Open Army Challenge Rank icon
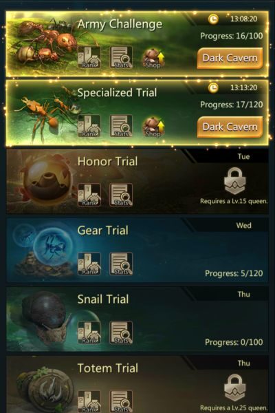The height and width of the screenshot is (413, 275). click(x=89, y=57)
